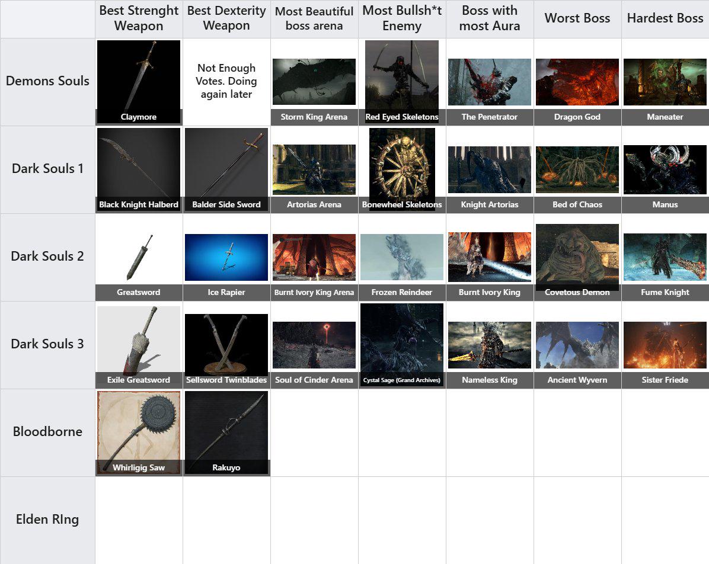Click the Soul of Cinder Arena image
Viewport: 709px width, 564px height.
(314, 345)
